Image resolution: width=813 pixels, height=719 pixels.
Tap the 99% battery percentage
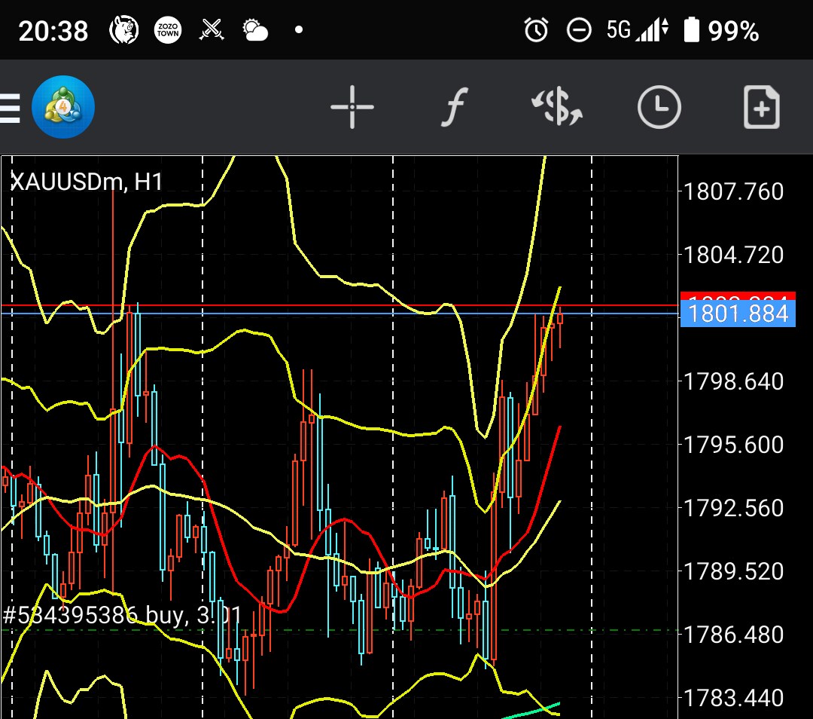[733, 31]
